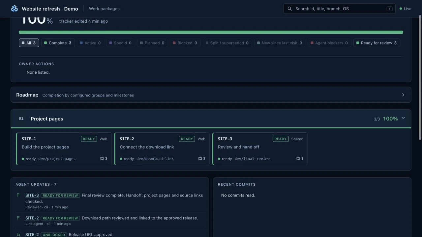This screenshot has height=237, width=422.
Task: Open comments icon on SITE-3 card
Action: [298, 159]
